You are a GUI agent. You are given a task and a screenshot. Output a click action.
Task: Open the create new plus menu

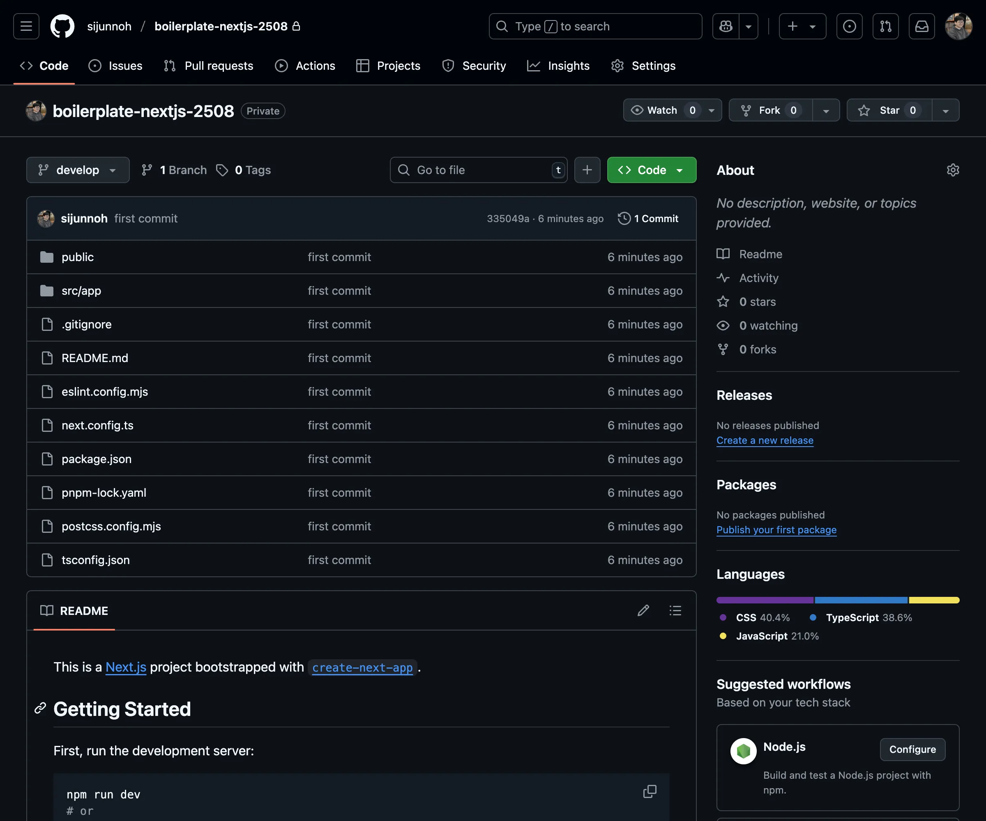click(802, 26)
